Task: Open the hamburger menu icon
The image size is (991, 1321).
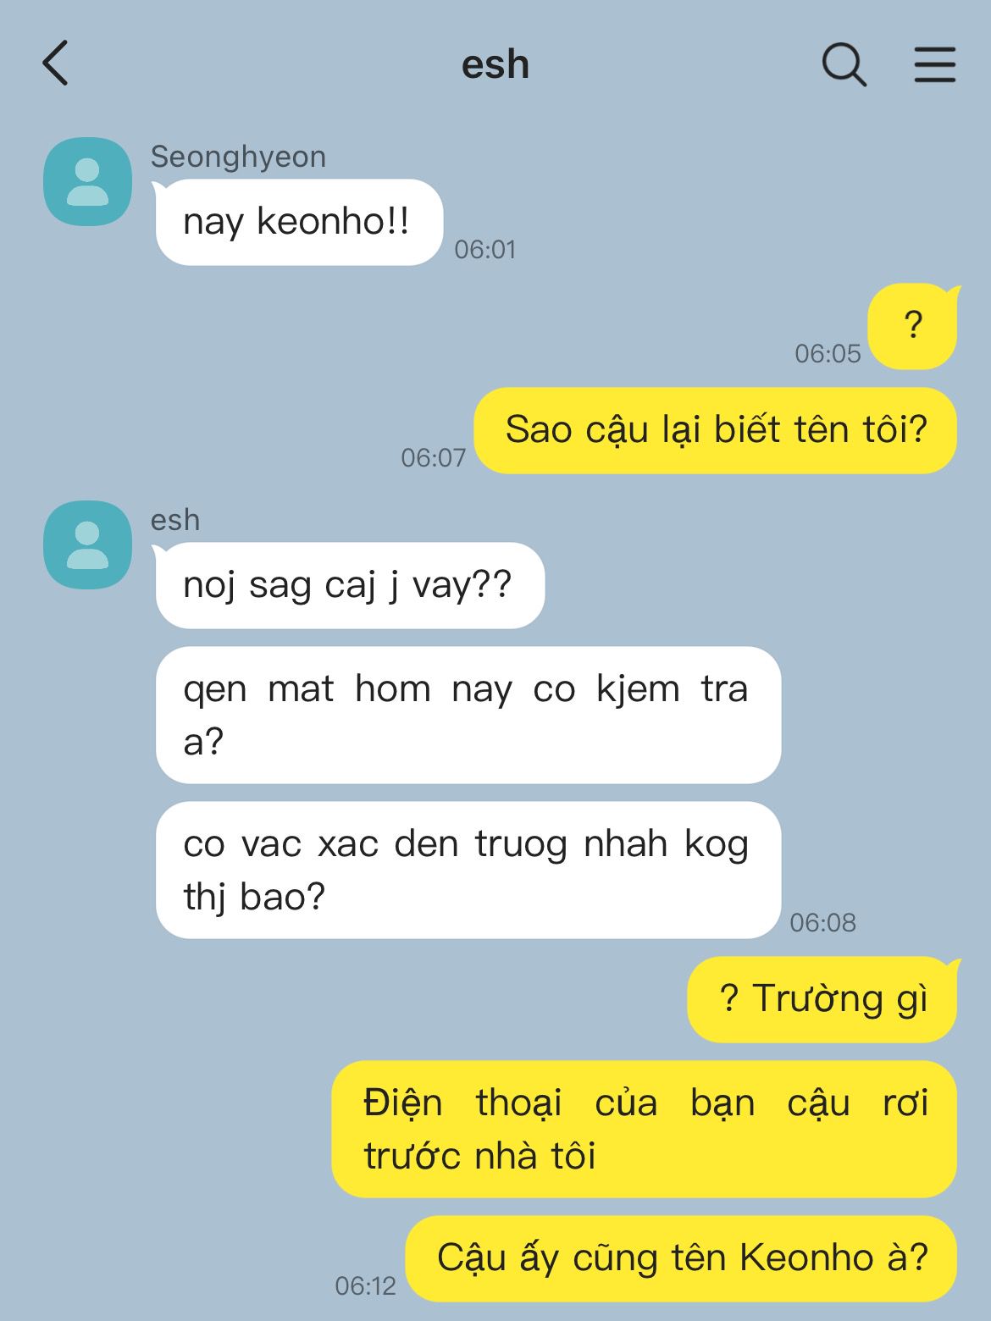Action: (935, 64)
